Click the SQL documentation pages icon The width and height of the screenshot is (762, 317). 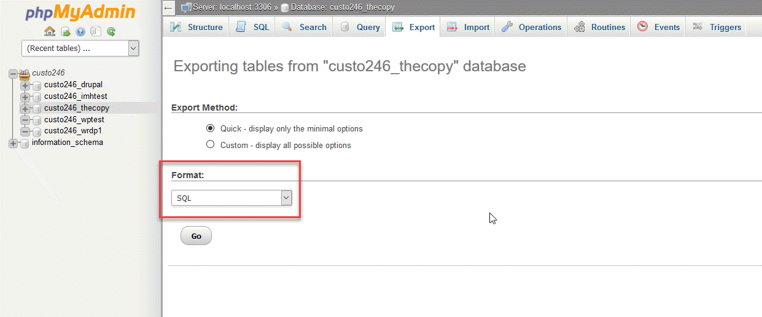(95, 31)
